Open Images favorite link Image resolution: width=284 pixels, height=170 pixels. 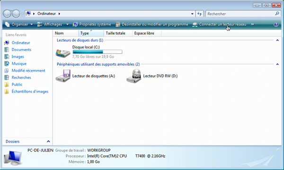(x=18, y=57)
